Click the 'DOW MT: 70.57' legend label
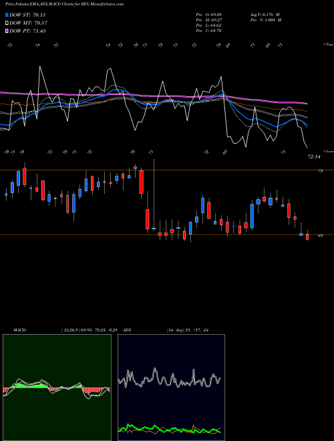Screen dimensions: 334x441 click(x=28, y=23)
